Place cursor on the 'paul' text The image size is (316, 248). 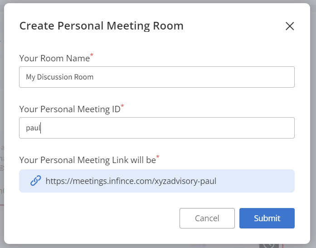[33, 128]
